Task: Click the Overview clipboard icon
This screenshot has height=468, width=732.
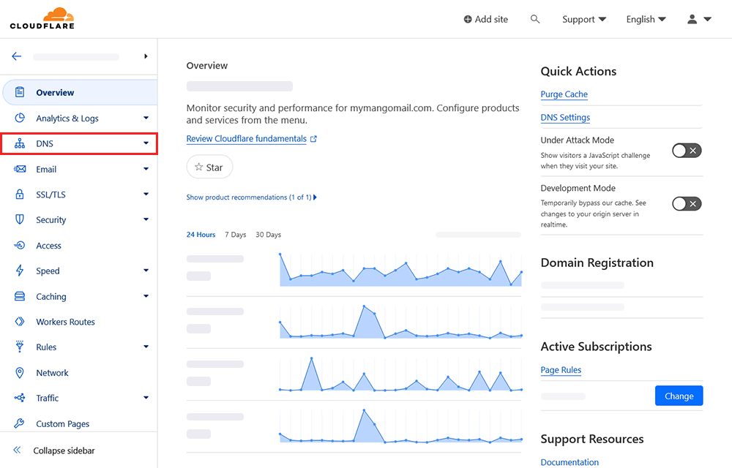Action: coord(20,92)
